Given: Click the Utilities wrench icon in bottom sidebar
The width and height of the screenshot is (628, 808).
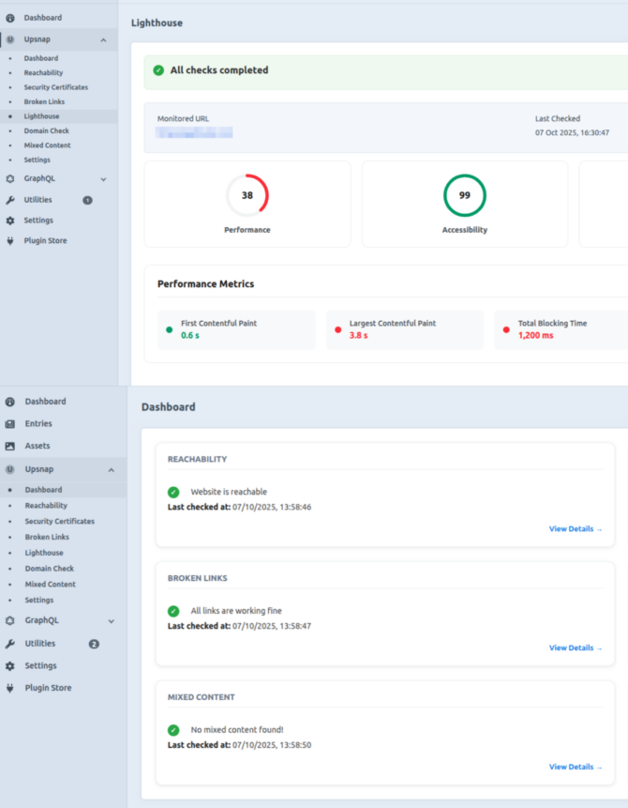Looking at the screenshot, I should click(10, 644).
